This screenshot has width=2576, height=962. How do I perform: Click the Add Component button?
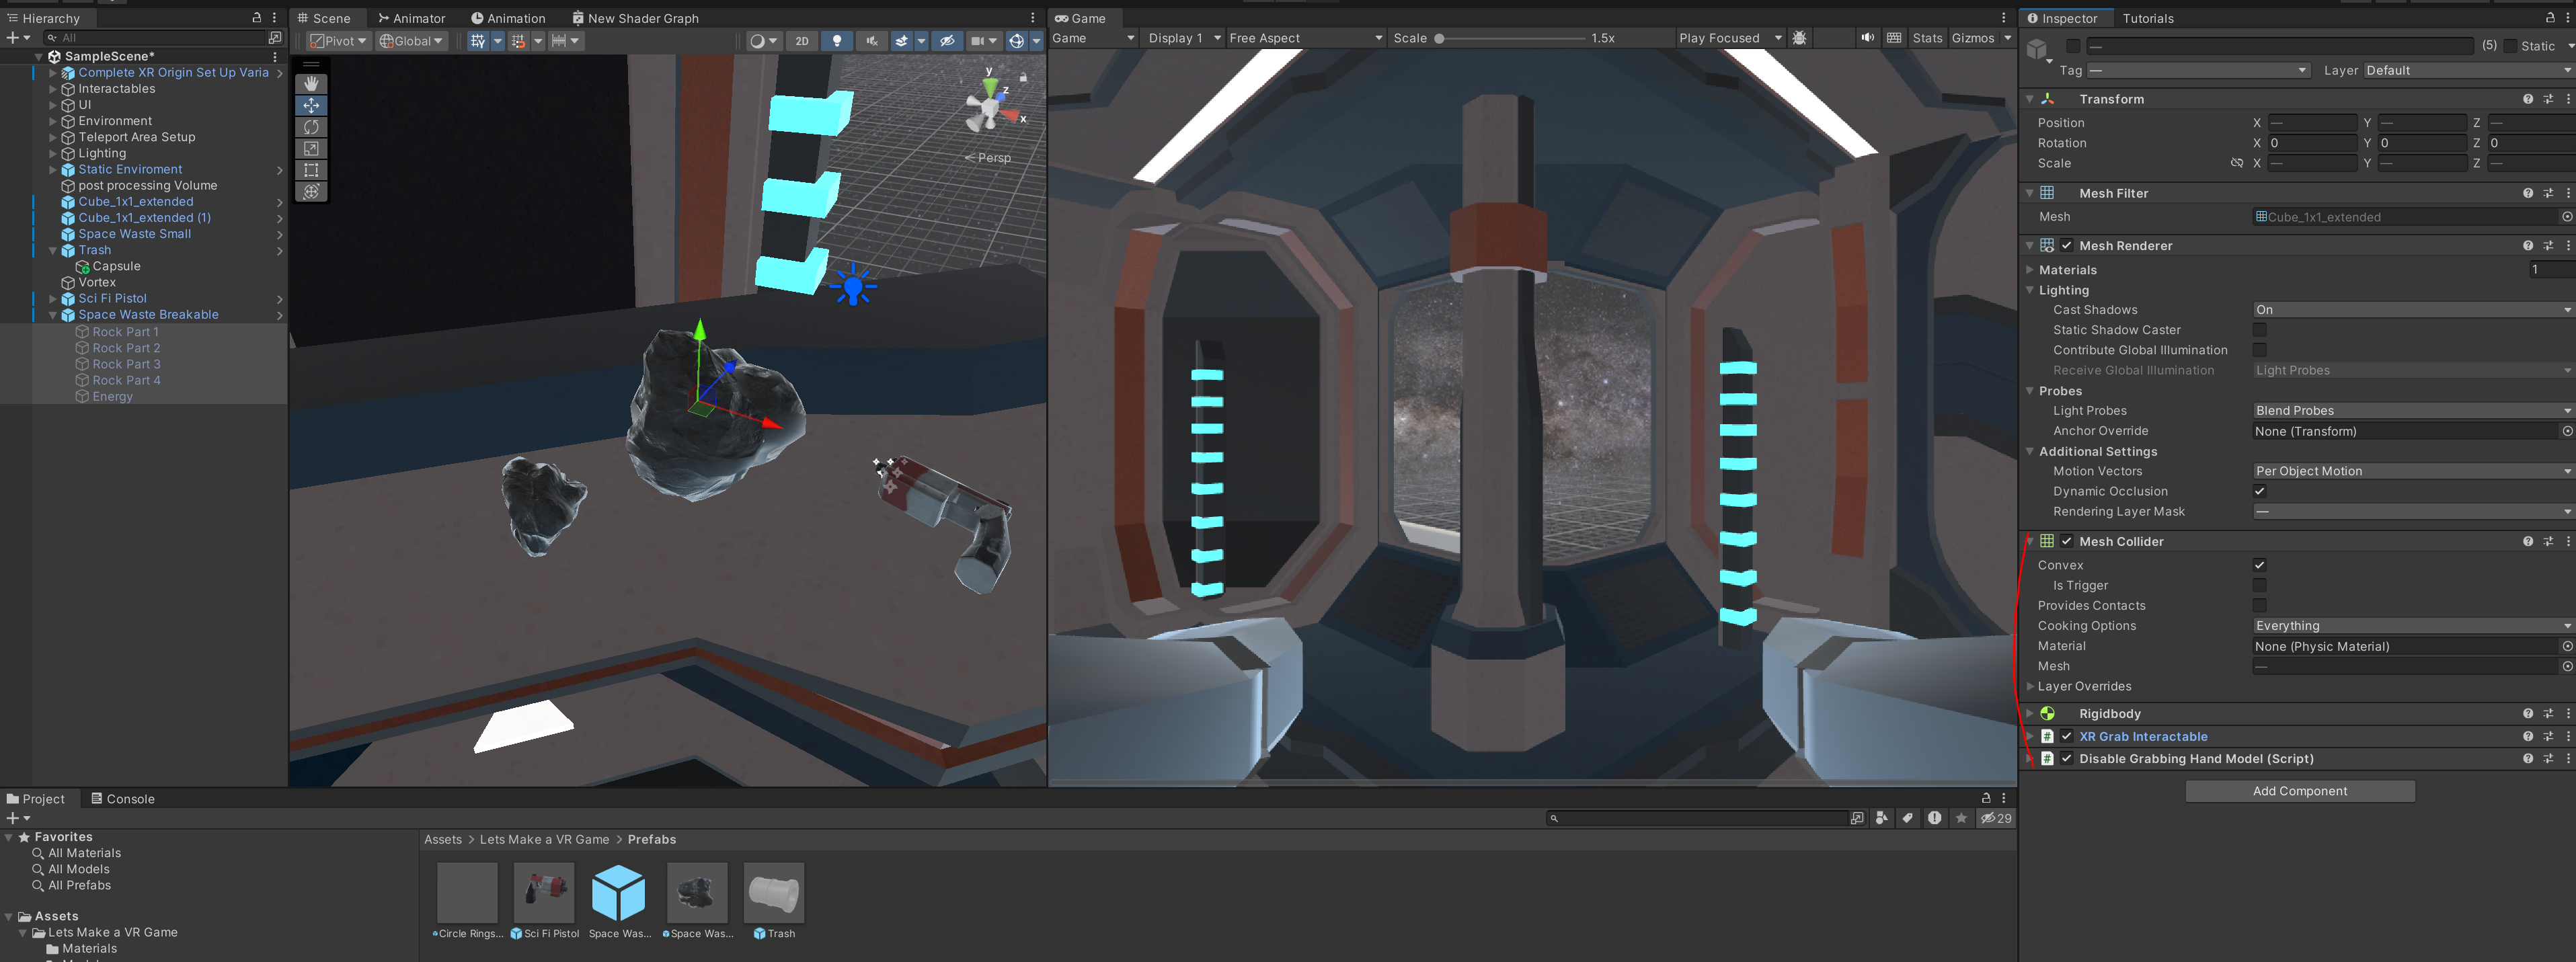point(2299,791)
